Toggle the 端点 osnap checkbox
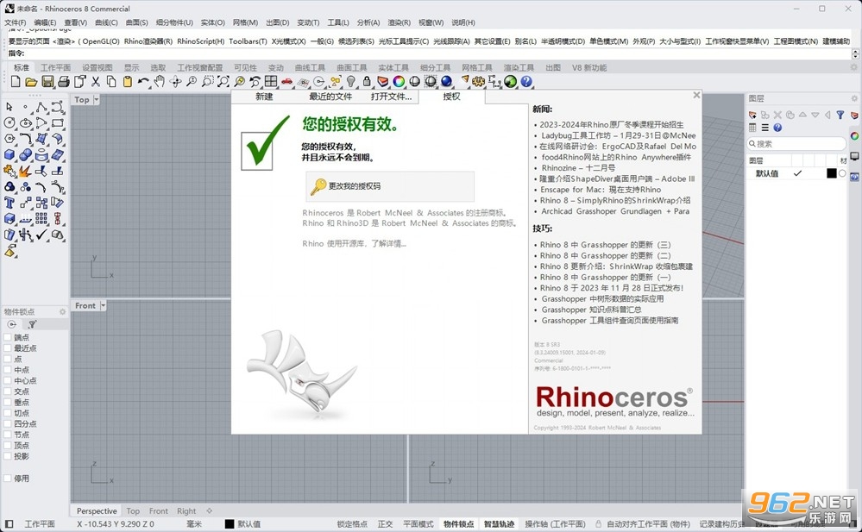The width and height of the screenshot is (862, 532). pyautogui.click(x=8, y=337)
